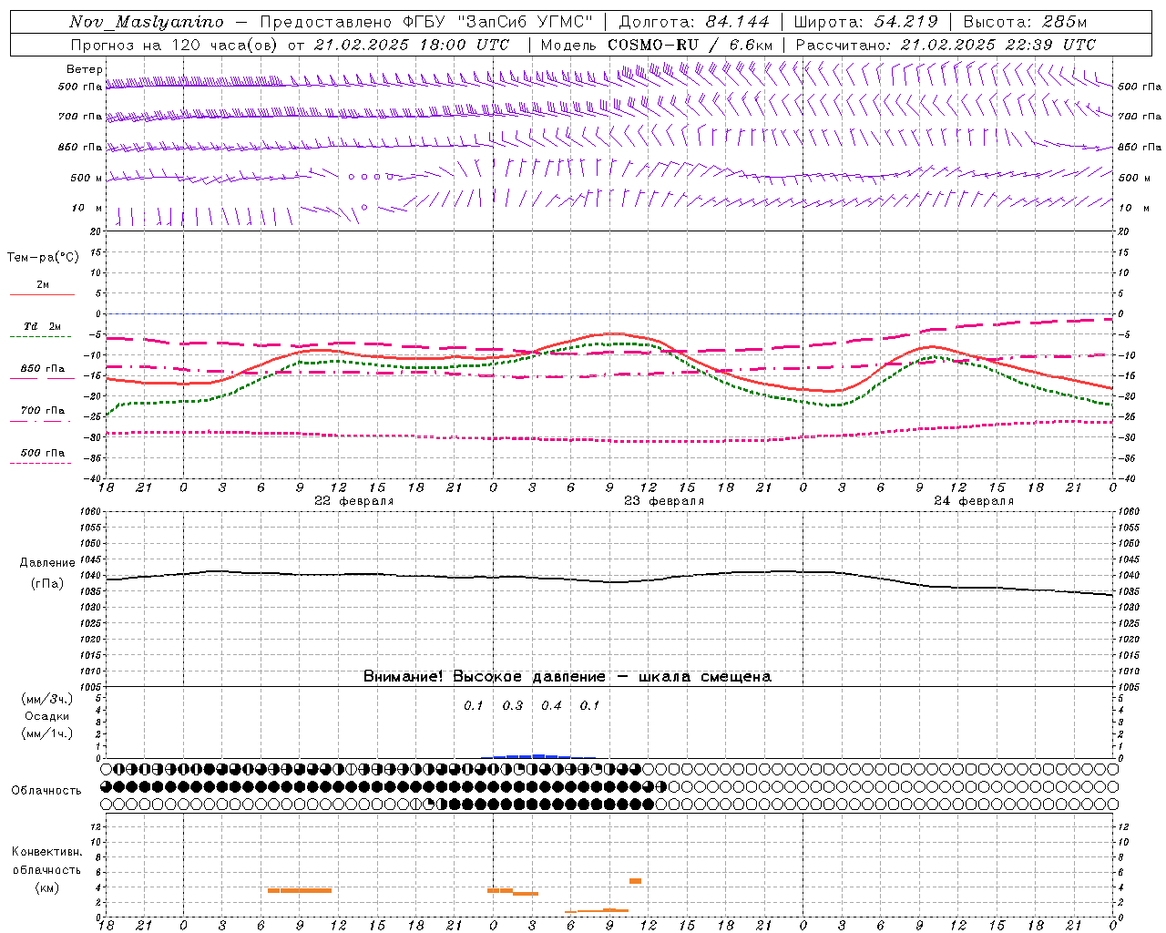The width and height of the screenshot is (1166, 933).
Task: Click the short orange convective bar near 5 km
Action: [x=635, y=881]
